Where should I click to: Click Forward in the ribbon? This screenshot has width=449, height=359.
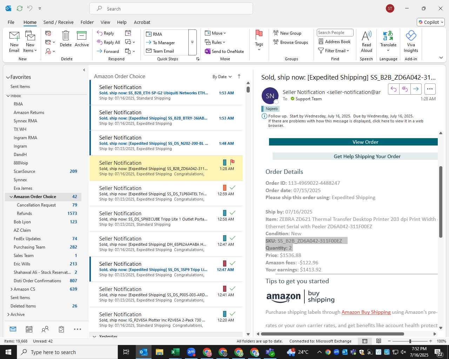pyautogui.click(x=108, y=51)
